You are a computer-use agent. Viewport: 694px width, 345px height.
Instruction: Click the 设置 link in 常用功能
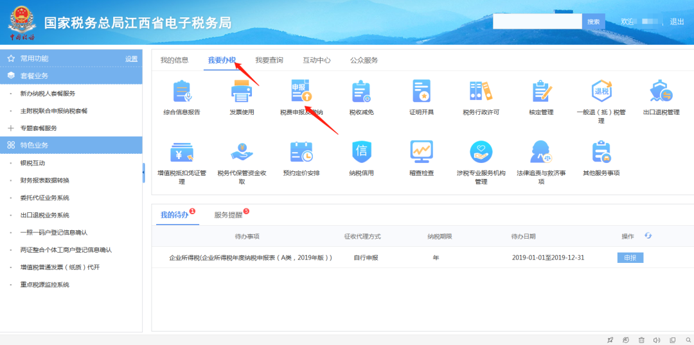point(131,59)
